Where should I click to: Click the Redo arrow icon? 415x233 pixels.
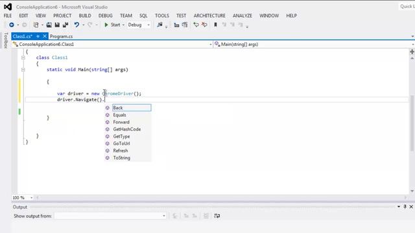coord(90,25)
